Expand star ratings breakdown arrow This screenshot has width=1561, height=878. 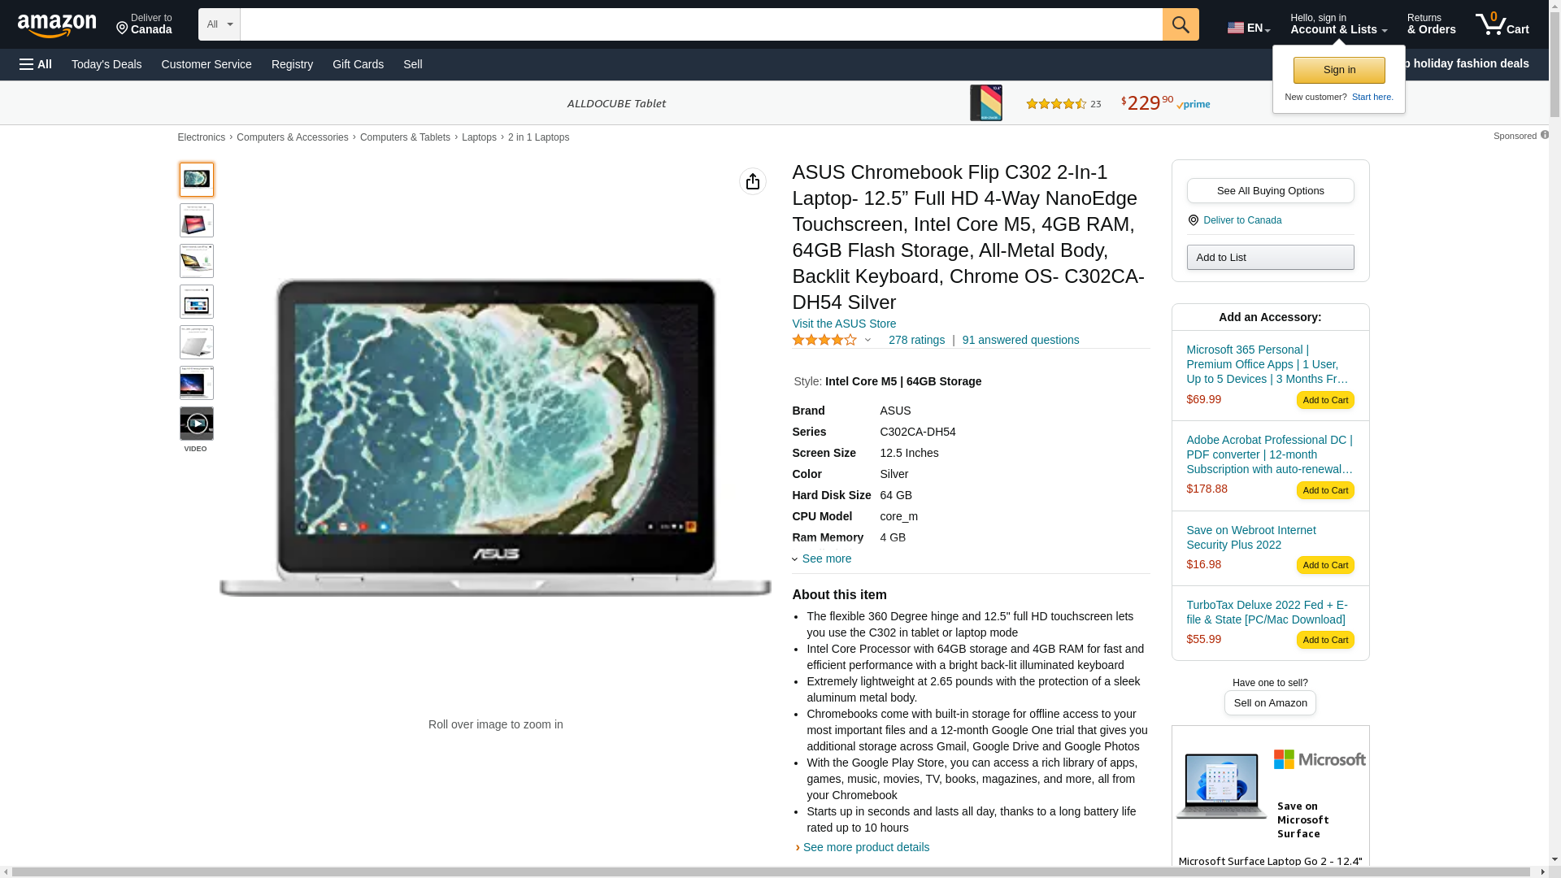867,341
